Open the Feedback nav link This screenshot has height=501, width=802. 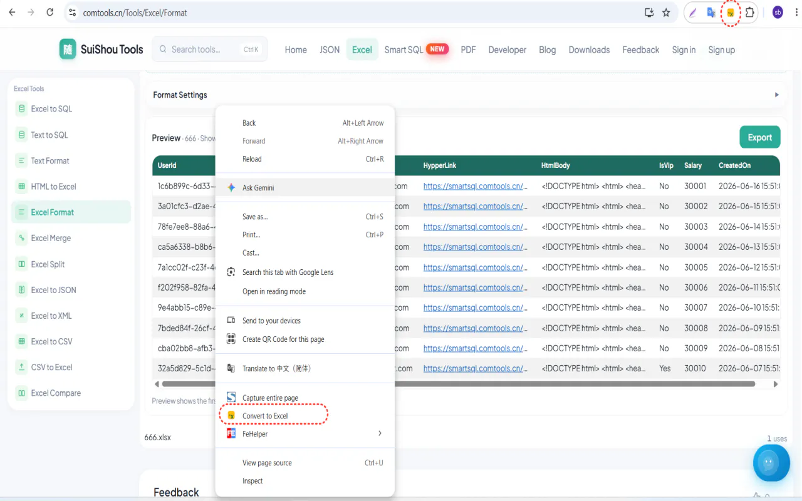pyautogui.click(x=640, y=49)
